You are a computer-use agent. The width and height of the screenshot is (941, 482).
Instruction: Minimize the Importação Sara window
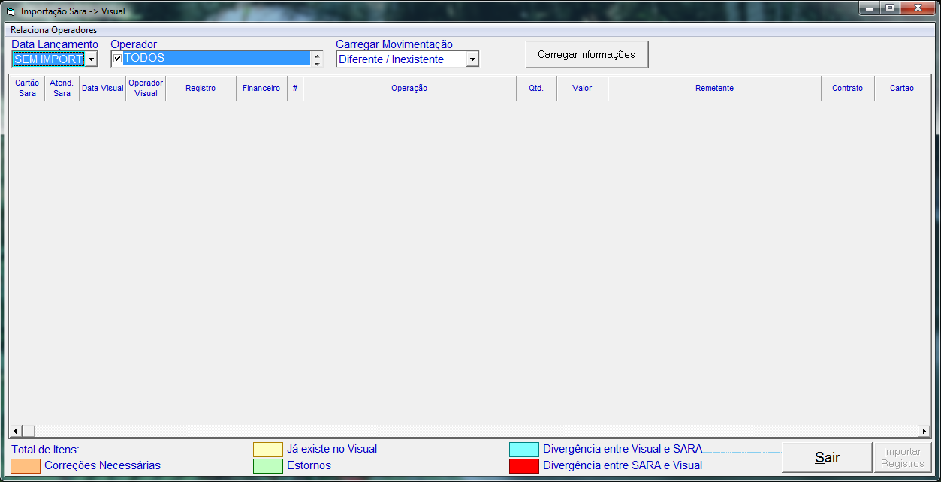click(x=869, y=8)
